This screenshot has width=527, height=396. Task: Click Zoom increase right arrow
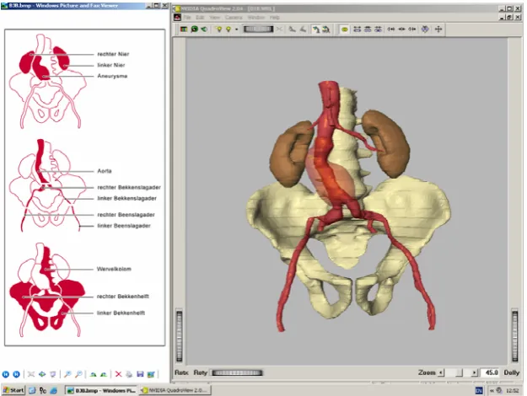coord(474,372)
